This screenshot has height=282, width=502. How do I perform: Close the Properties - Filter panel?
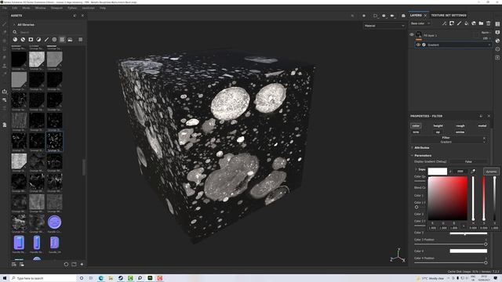point(489,116)
